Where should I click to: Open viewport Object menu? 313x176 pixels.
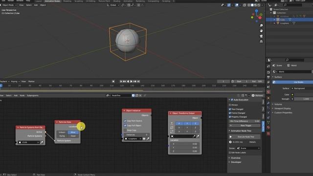coord(43,5)
